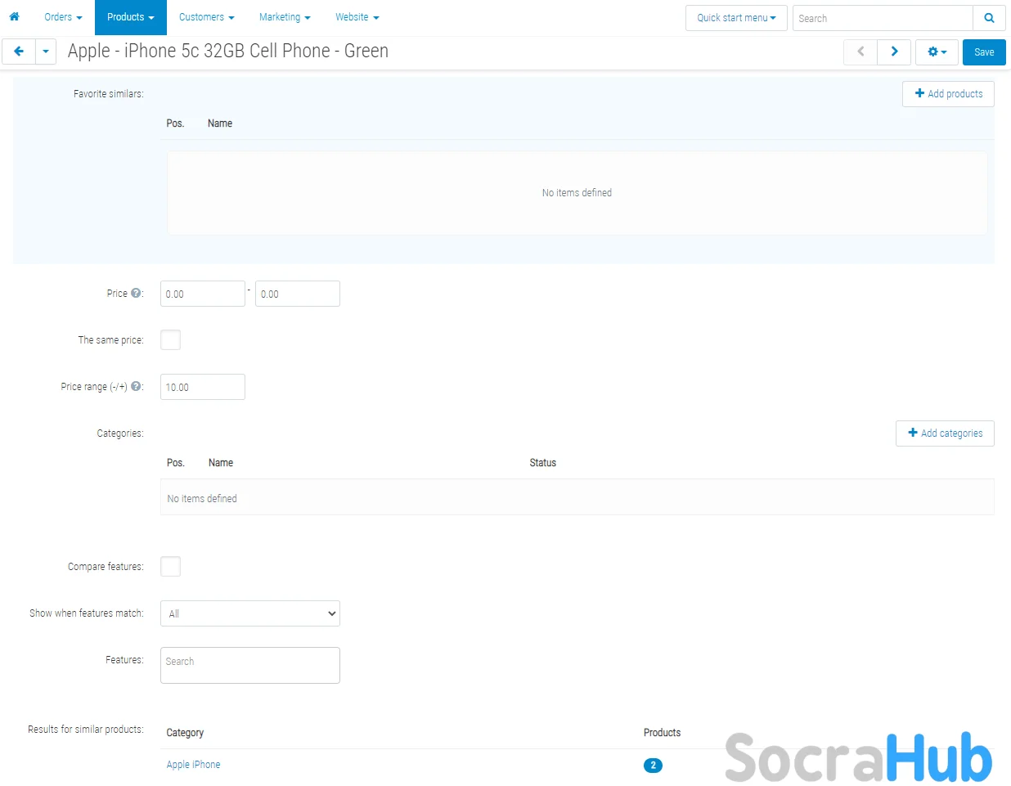Click Add categories button
This screenshot has width=1011, height=786.
(945, 433)
